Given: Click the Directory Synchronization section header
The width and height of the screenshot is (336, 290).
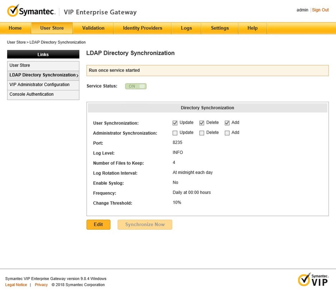Looking at the screenshot, I should click(207, 108).
